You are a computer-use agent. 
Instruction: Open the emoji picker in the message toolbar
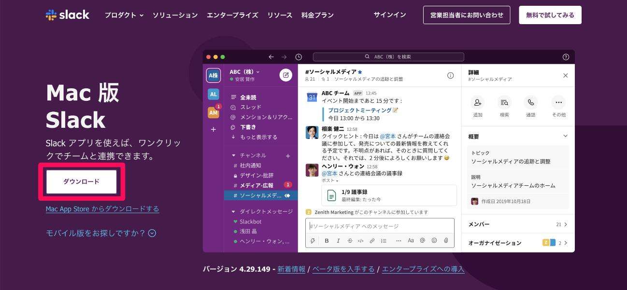coord(434,240)
